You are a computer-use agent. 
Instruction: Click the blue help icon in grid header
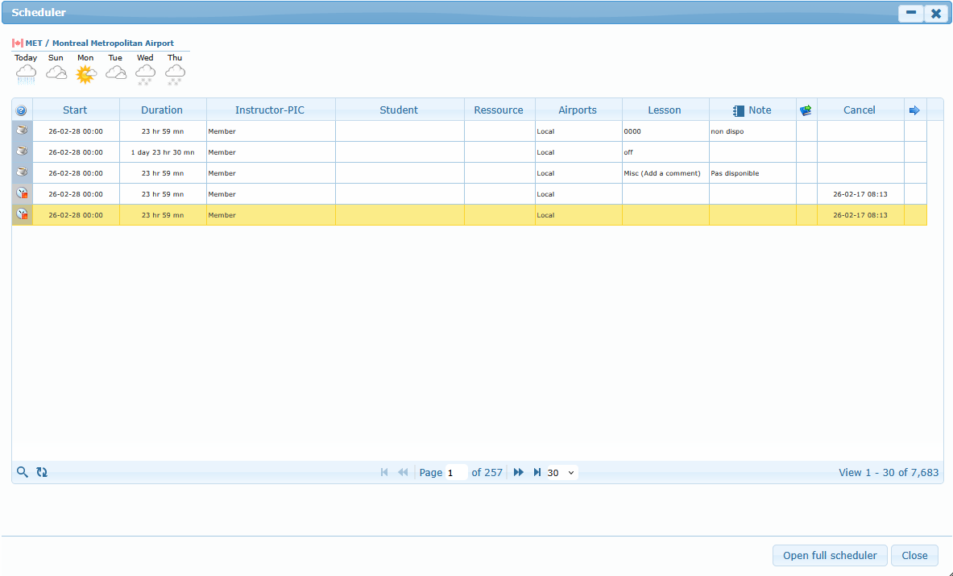click(x=22, y=110)
